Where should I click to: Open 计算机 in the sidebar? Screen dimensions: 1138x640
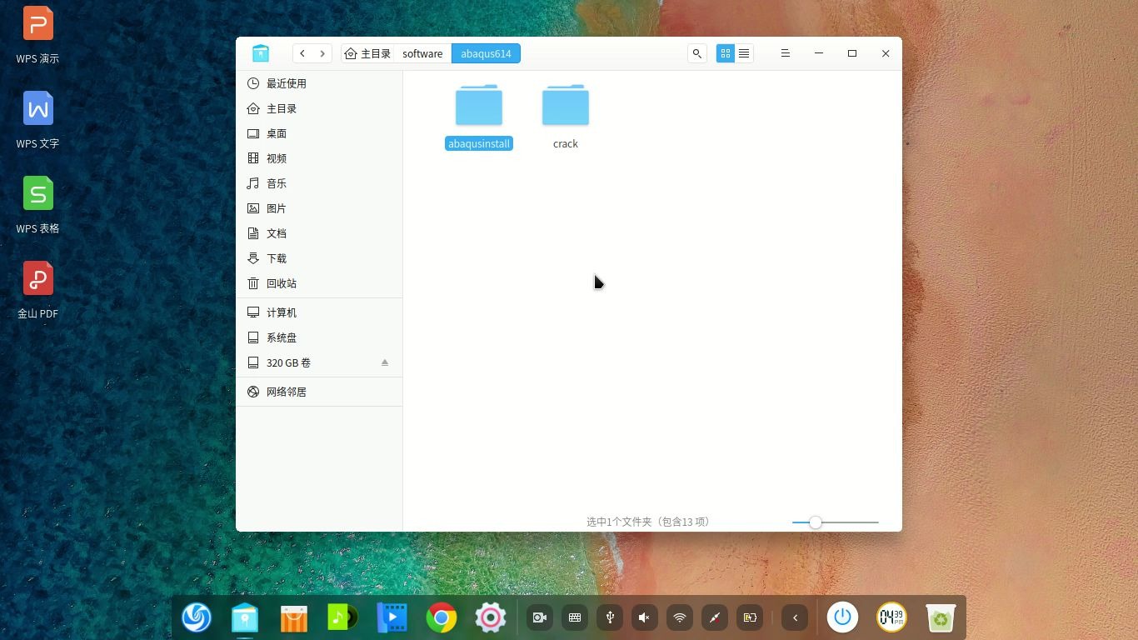319,312
